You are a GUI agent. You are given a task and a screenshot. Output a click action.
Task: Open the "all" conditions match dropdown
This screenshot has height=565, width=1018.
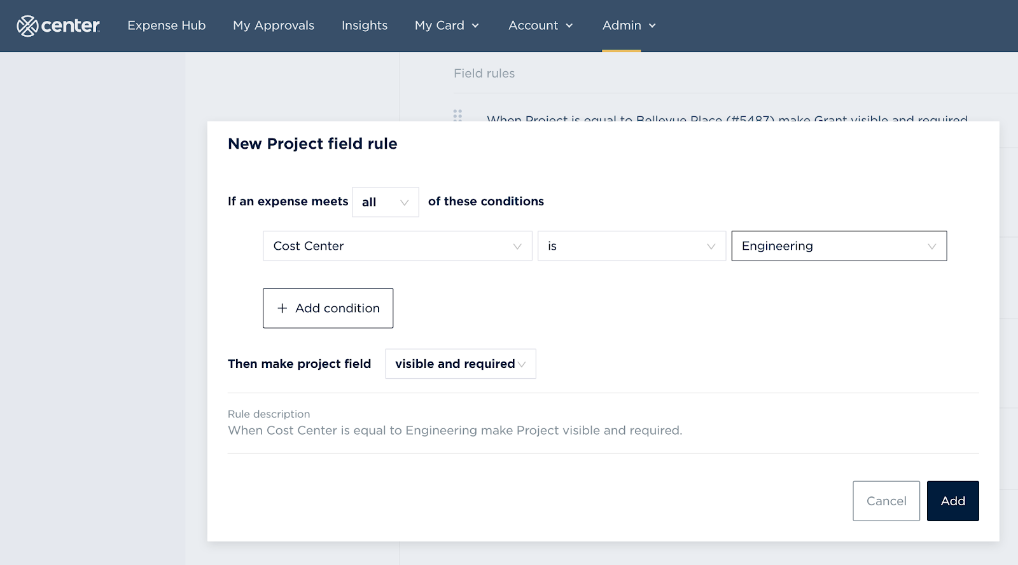point(385,202)
